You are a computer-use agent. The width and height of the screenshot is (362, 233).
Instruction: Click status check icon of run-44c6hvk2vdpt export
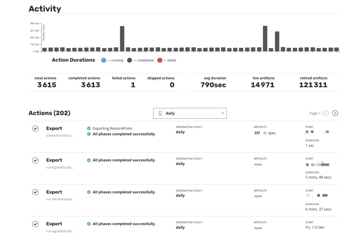35,192
